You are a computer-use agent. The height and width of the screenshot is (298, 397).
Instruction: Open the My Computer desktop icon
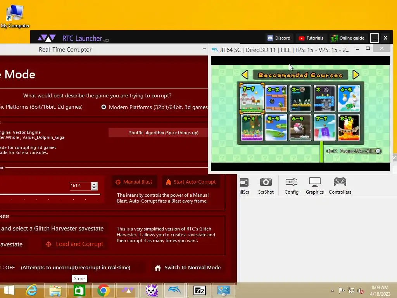[x=15, y=16]
